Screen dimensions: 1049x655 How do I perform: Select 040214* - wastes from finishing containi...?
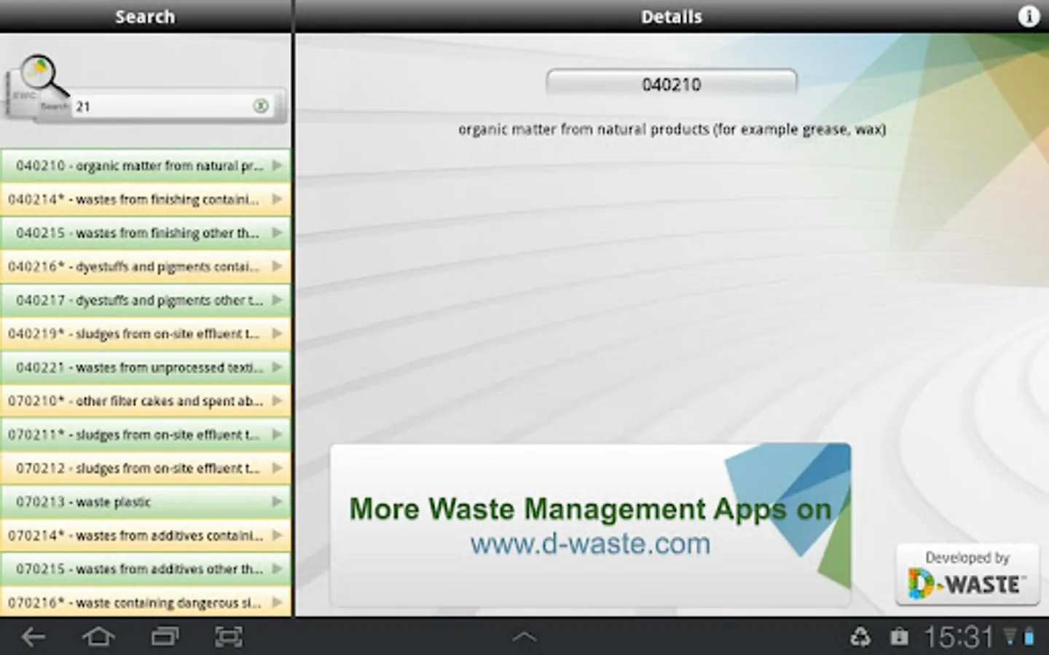146,199
